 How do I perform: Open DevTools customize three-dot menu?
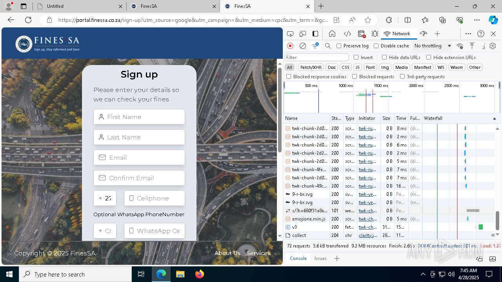point(468,34)
